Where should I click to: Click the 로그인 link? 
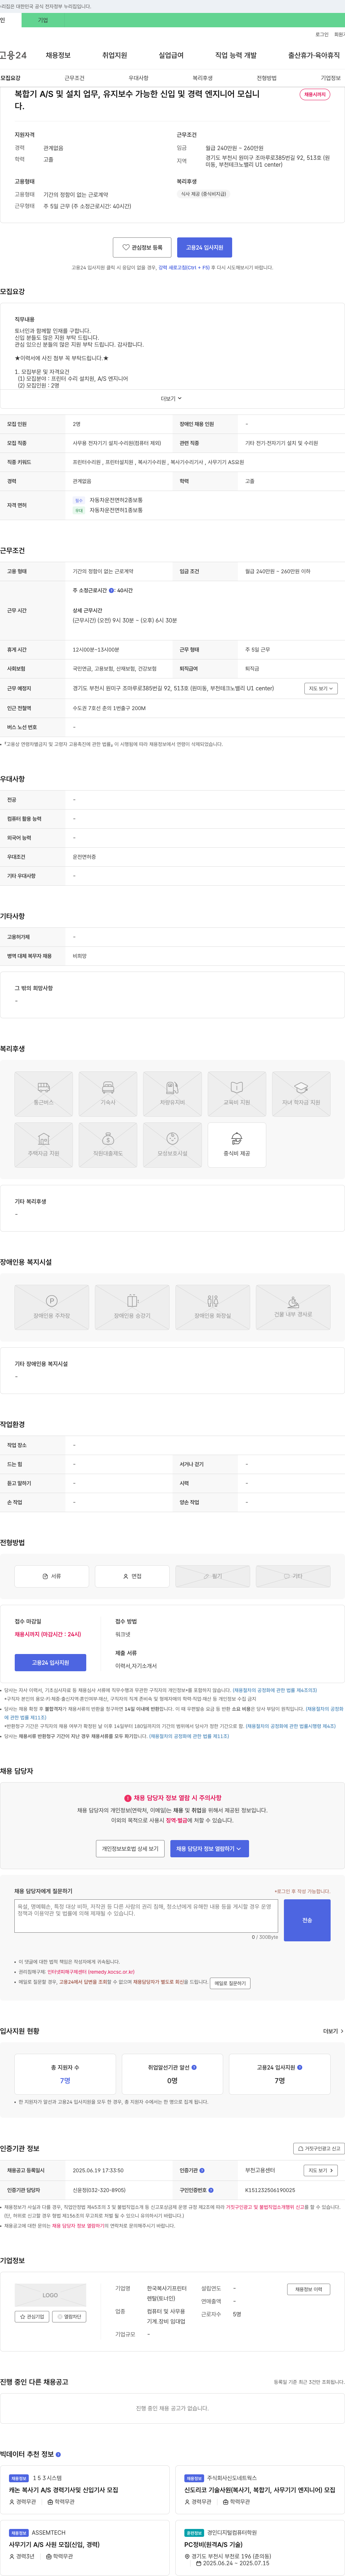[x=322, y=34]
